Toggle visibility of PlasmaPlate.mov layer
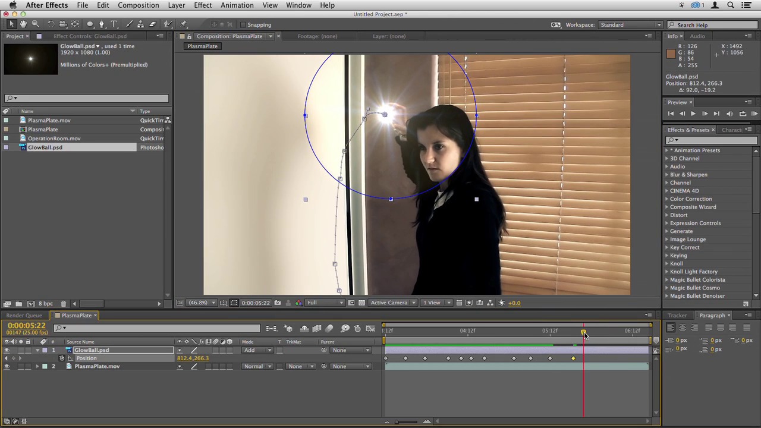 [x=7, y=367]
